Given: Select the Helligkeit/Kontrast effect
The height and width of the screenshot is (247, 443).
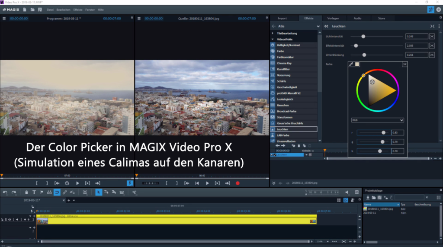Looking at the screenshot, I should [294, 45].
